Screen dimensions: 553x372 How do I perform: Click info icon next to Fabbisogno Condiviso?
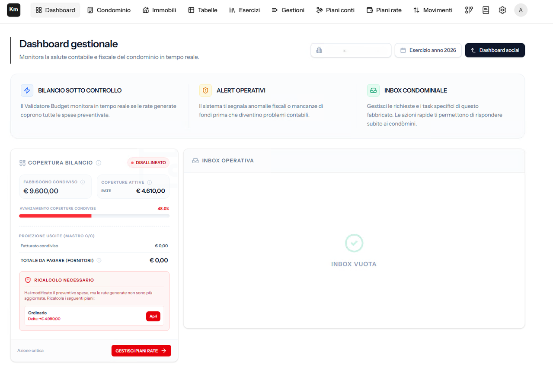click(x=83, y=182)
